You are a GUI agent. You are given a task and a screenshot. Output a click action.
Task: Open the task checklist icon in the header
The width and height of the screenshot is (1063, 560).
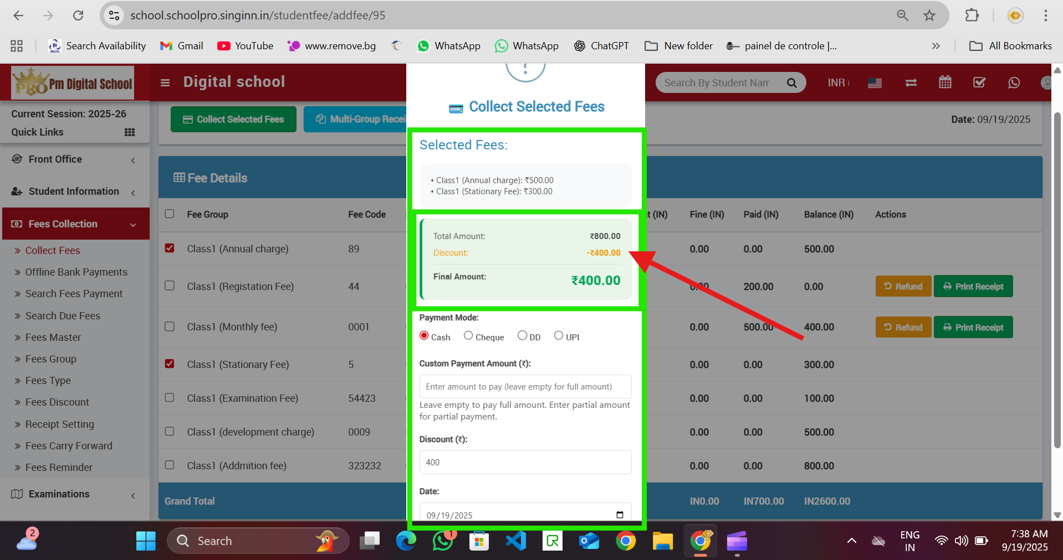tap(979, 82)
